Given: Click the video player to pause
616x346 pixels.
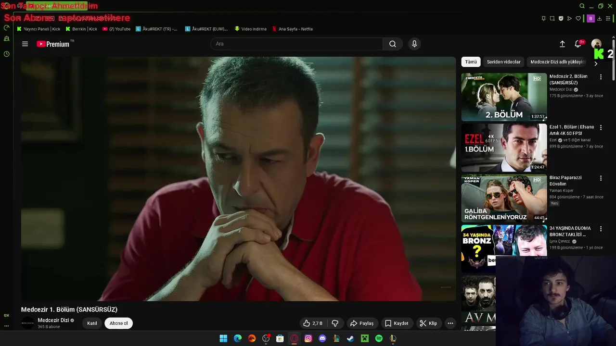Looking at the screenshot, I should click(238, 179).
